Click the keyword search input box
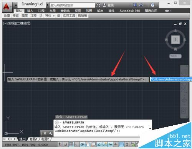 pos(72,5)
